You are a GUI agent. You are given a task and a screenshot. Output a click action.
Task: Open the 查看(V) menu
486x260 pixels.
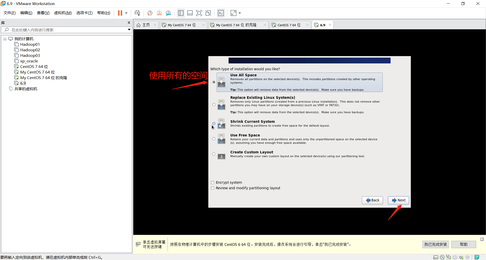click(x=43, y=13)
